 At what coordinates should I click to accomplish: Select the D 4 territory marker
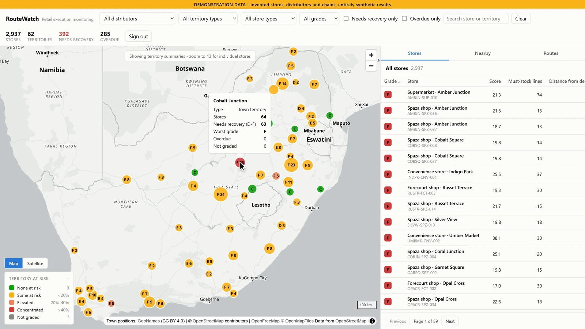[x=301, y=109]
